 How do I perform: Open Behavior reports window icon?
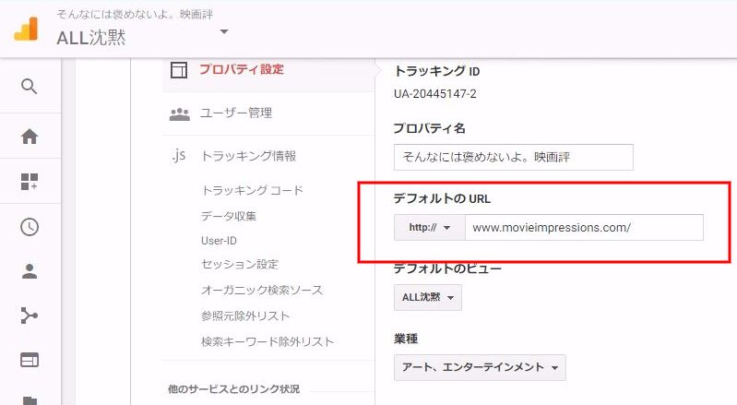click(30, 360)
